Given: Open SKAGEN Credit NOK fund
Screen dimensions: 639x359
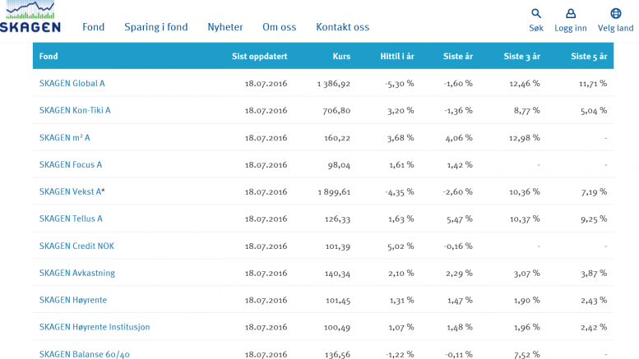Looking at the screenshot, I should click(x=76, y=246).
